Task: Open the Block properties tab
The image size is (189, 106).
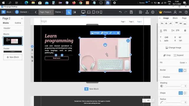Action: (175, 18)
